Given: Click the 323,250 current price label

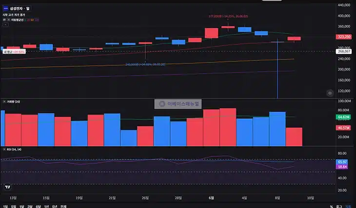Looking at the screenshot, I should pos(343,37).
